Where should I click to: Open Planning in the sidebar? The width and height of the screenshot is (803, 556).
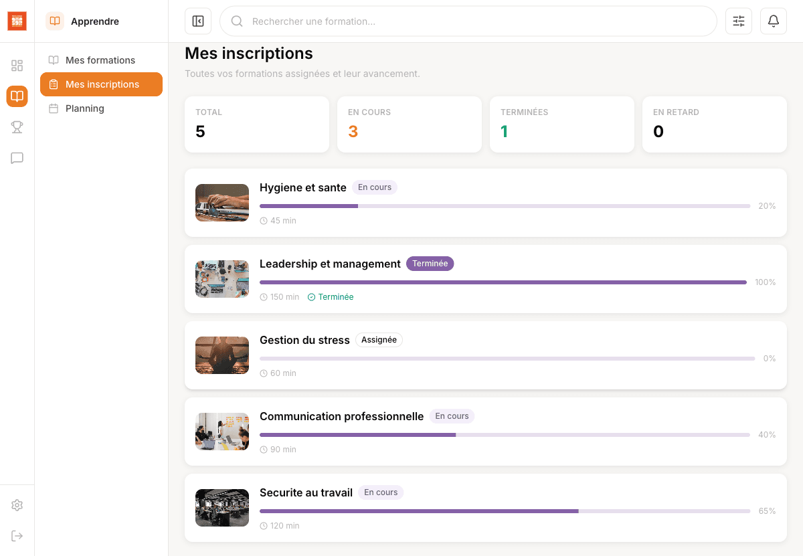tap(85, 108)
